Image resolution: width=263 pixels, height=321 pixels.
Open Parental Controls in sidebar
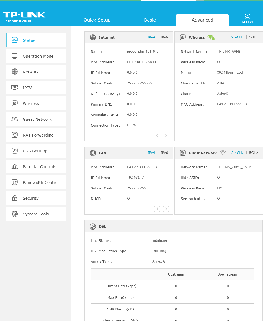39,167
